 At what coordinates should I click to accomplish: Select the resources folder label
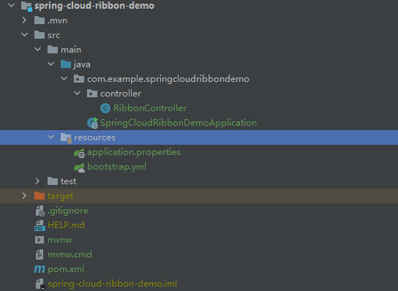coord(94,137)
